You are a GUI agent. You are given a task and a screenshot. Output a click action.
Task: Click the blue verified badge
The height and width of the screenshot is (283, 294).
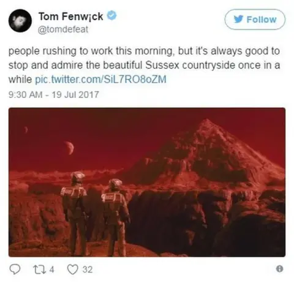(112, 16)
